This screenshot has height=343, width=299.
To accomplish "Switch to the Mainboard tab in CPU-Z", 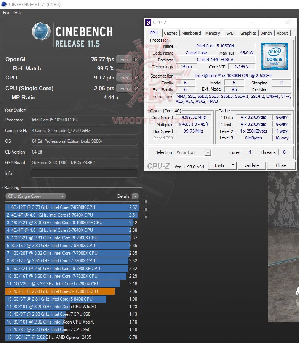I will tap(191, 33).
